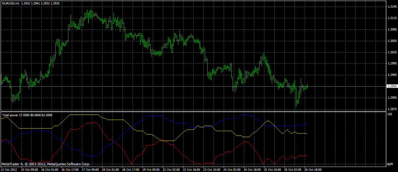Viewport: 398px width, 172px height.
Task: Click the right end of the red indicator line
Action: point(307,155)
